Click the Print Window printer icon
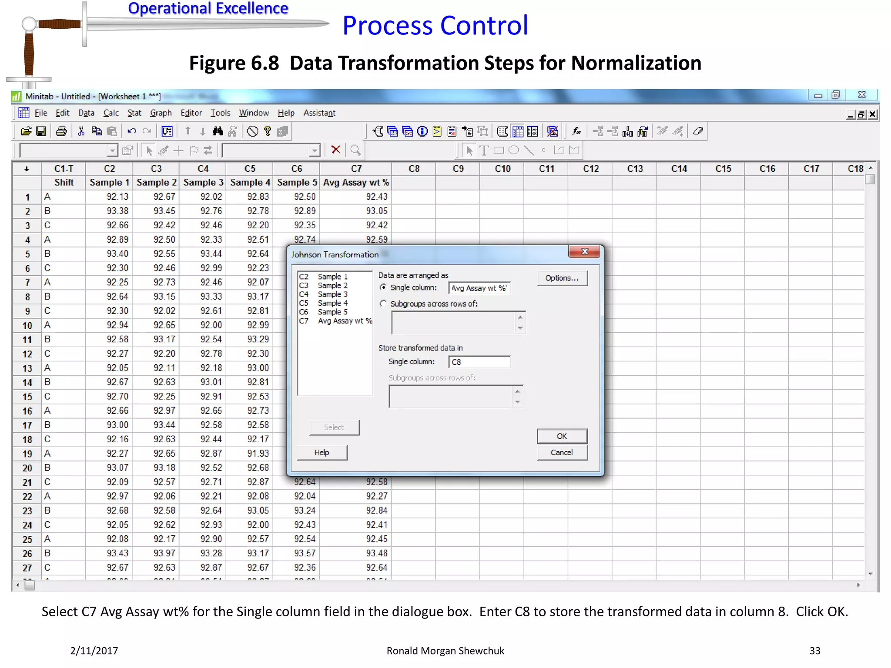Screen dimensions: 891x668 click(x=61, y=131)
